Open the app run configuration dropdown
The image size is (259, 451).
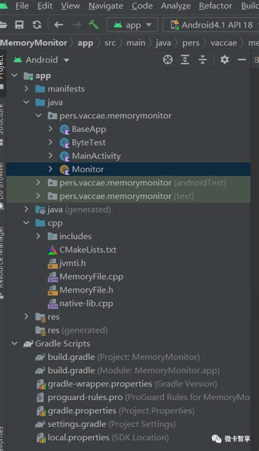(x=132, y=25)
